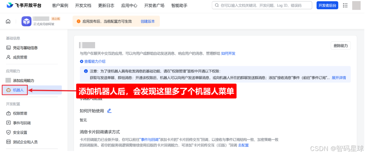365x155 pixels.
Task: Click the 消息卡片回调请求方式 heading
Action: point(99,132)
